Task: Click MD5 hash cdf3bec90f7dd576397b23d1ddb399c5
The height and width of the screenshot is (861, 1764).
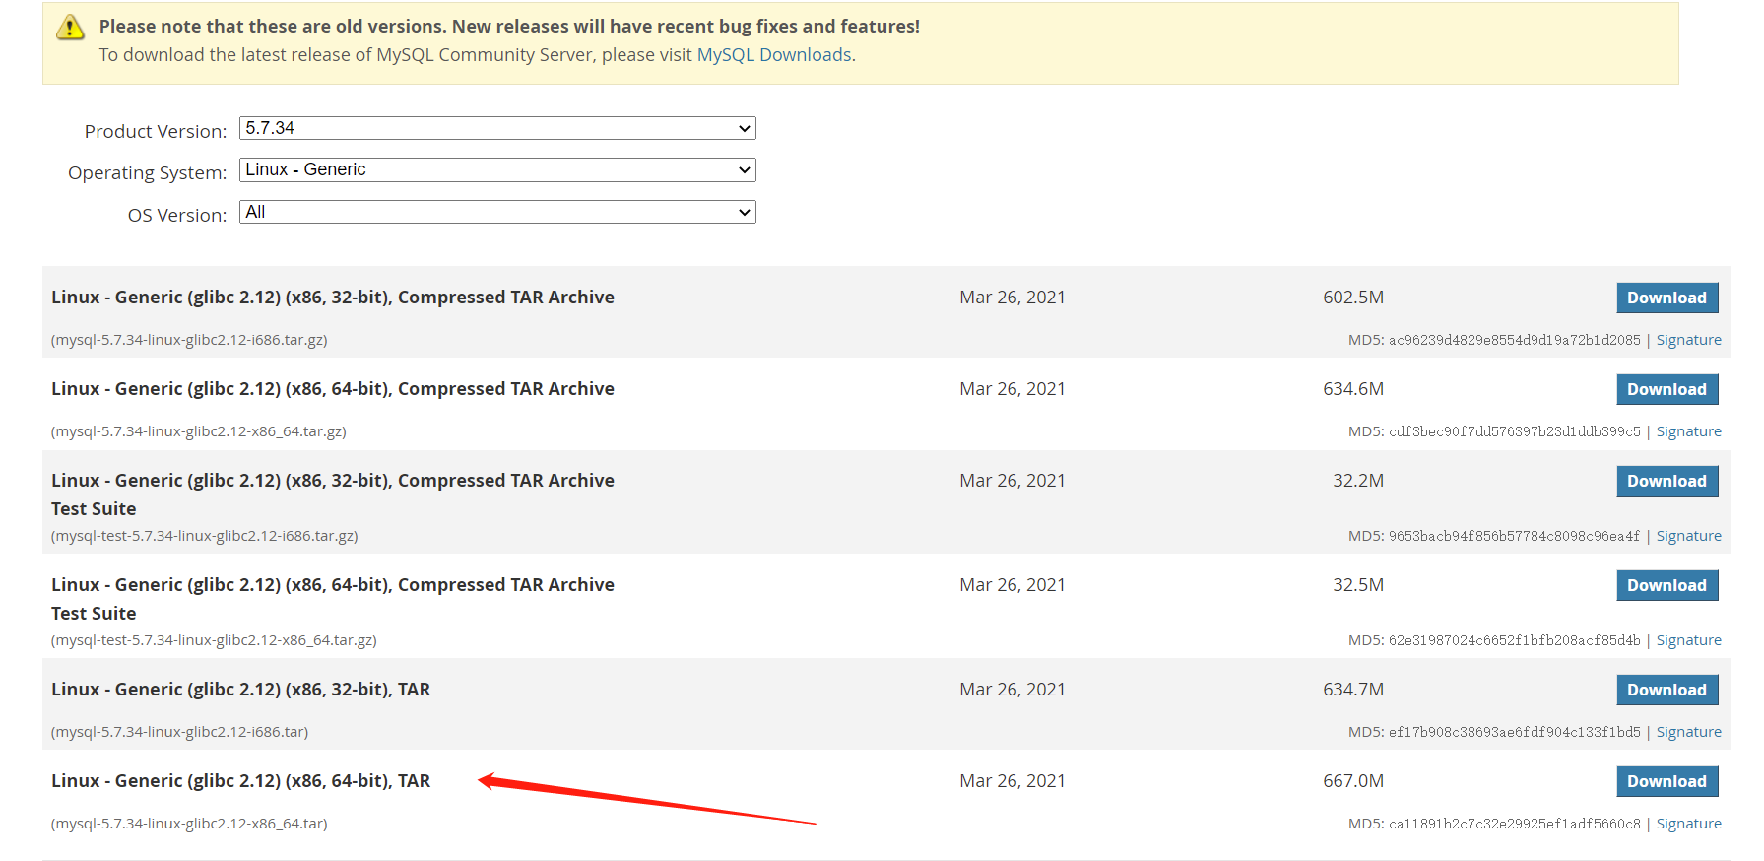Action: point(1515,431)
